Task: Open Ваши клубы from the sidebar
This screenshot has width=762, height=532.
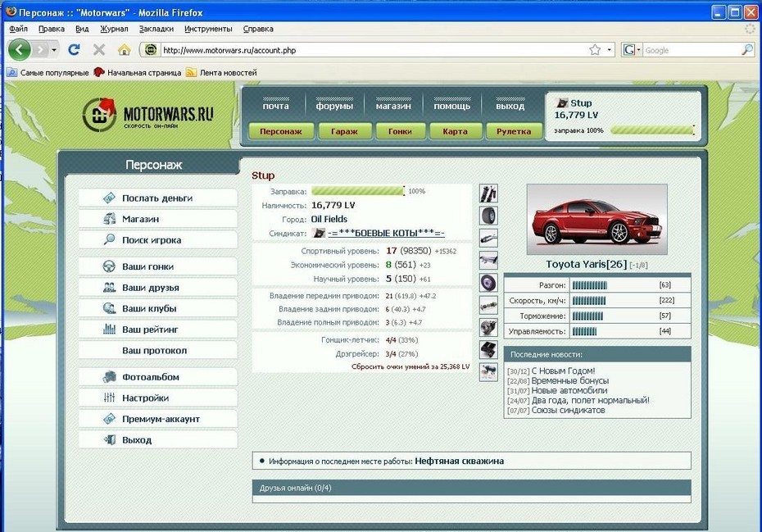Action: pyautogui.click(x=158, y=308)
